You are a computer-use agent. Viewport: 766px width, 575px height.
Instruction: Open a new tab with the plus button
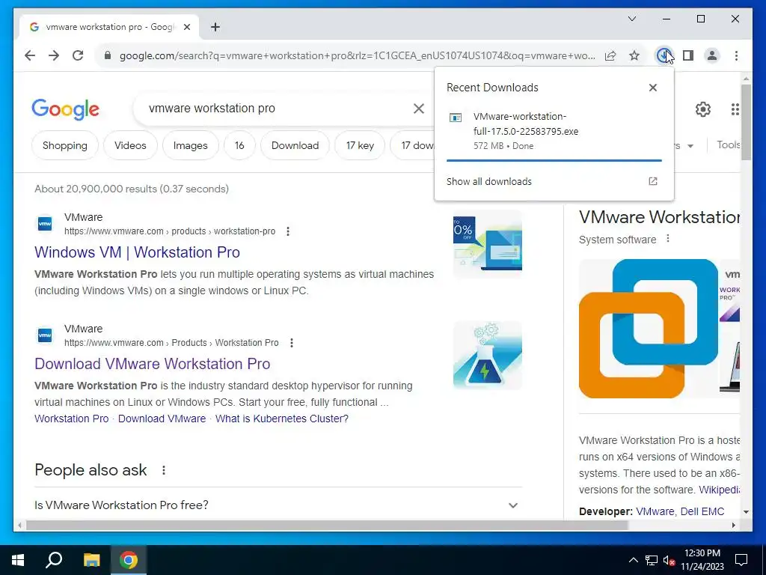point(215,27)
